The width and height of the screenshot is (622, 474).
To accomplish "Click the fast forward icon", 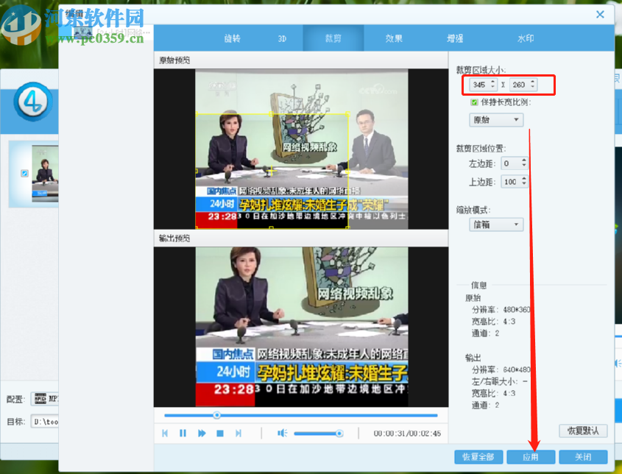I will [x=200, y=433].
